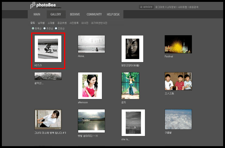
Task: Click the 三人三色 caption text
Action: (169, 93)
